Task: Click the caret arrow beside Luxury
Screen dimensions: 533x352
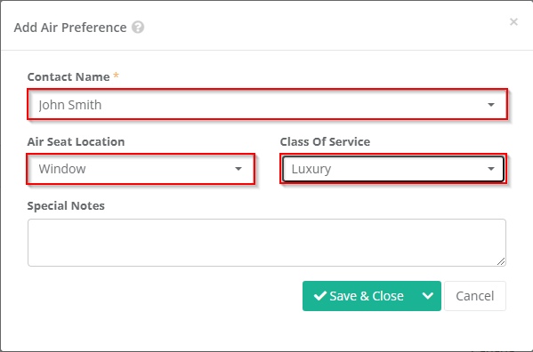Action: point(491,169)
